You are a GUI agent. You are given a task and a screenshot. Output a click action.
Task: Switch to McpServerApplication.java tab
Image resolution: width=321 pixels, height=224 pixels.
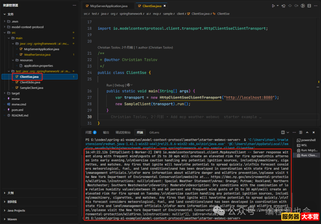[x=109, y=6]
